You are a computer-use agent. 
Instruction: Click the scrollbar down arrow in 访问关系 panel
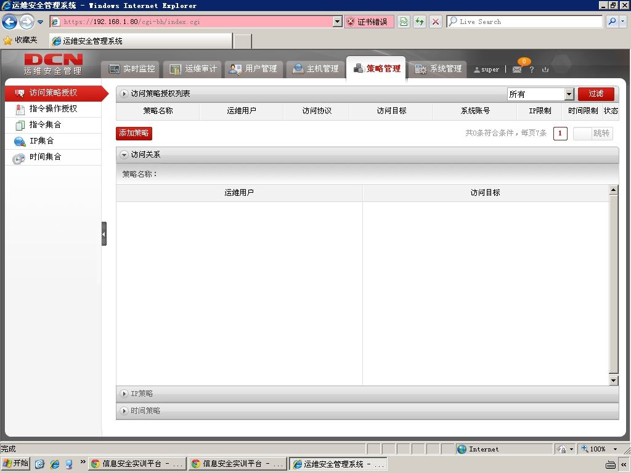point(613,380)
